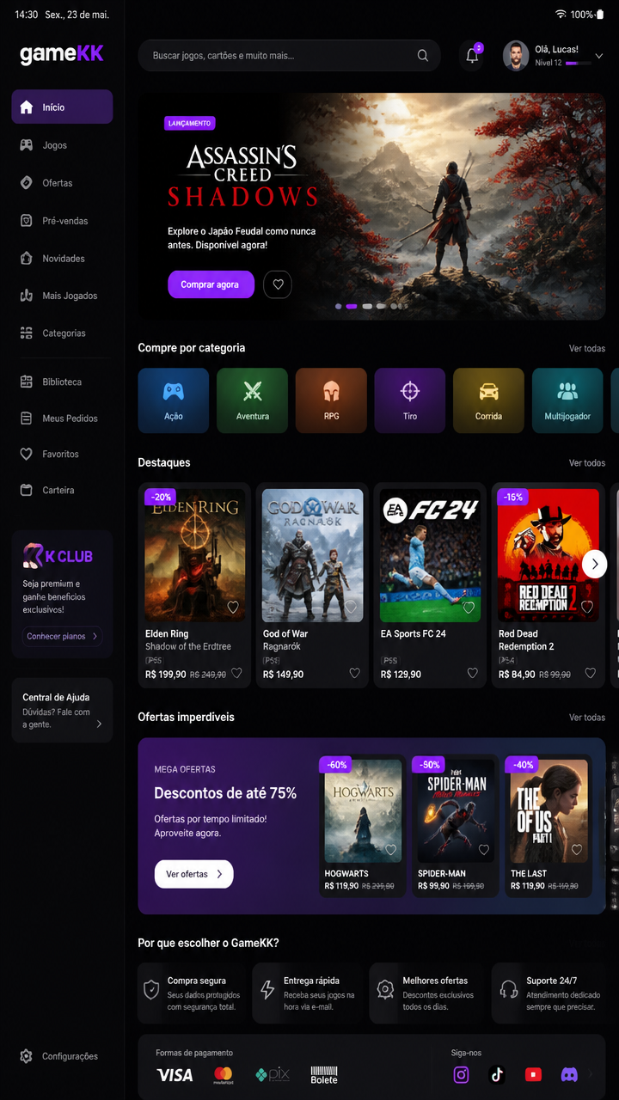Click Ver todas next to Ofertas imperdíveis
Viewport: 619px width, 1100px height.
pyautogui.click(x=587, y=718)
